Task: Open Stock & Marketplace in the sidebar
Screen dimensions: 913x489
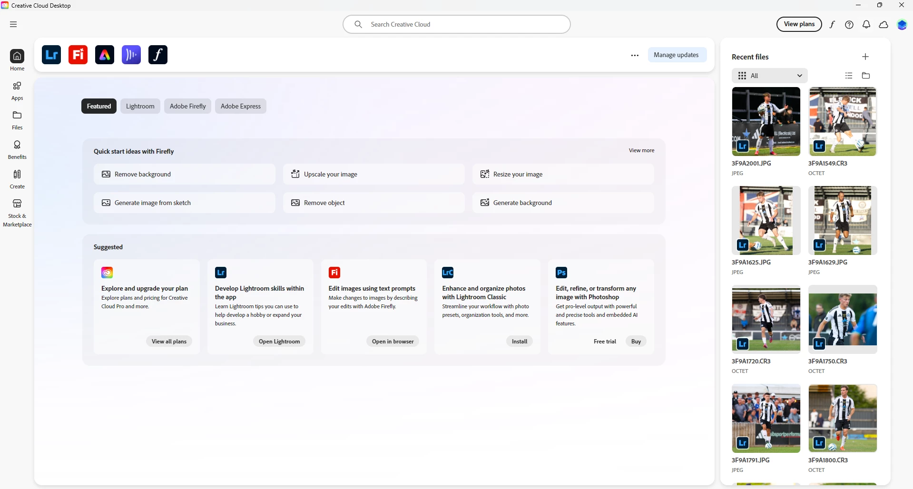Action: click(17, 213)
